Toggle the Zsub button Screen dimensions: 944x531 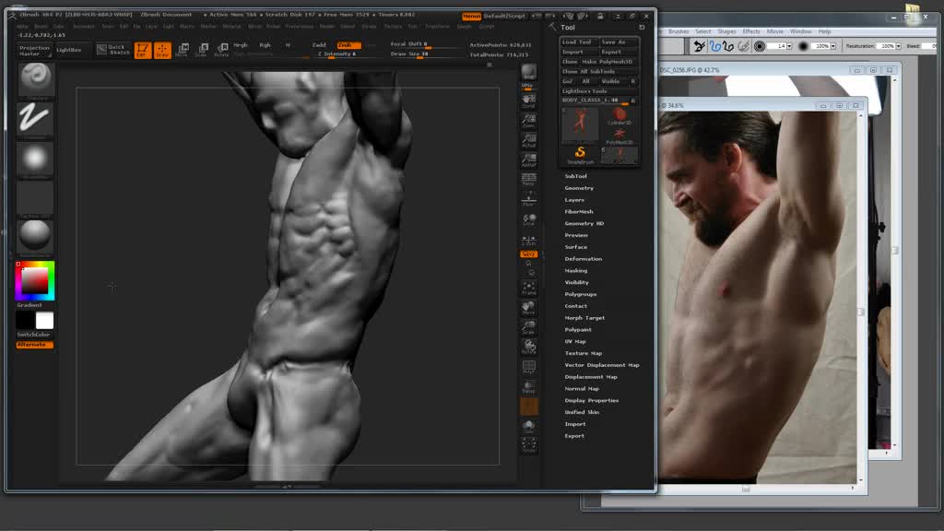click(x=348, y=45)
